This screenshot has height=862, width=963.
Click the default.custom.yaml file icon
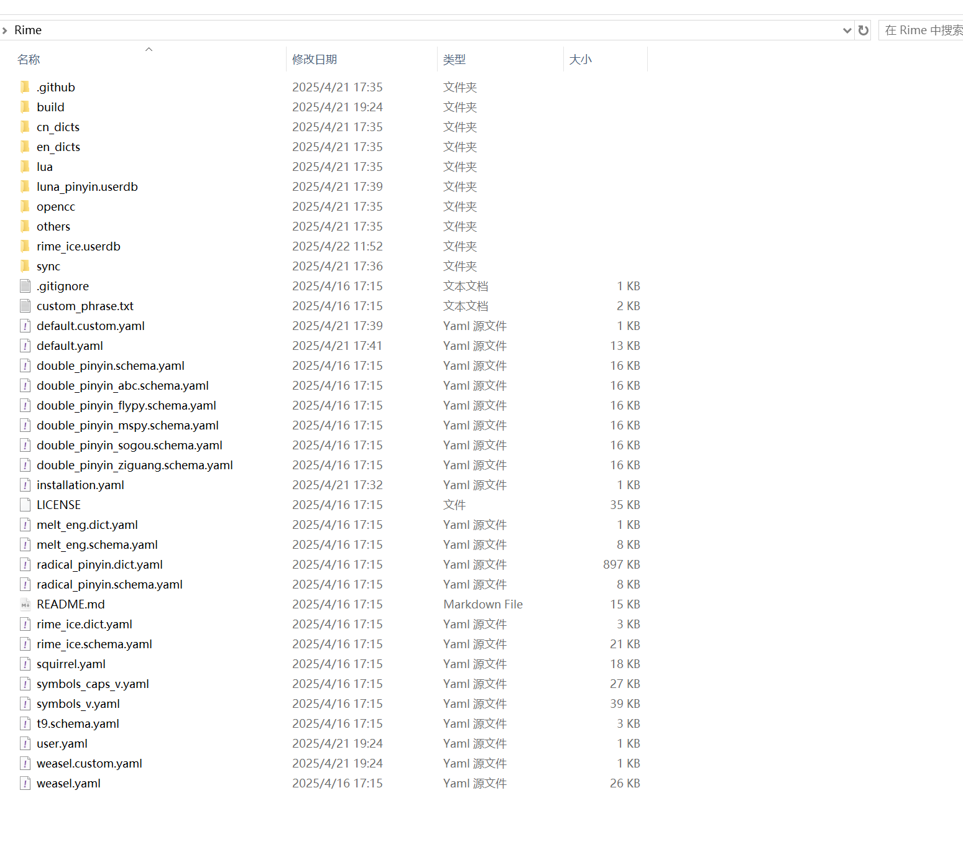25,326
